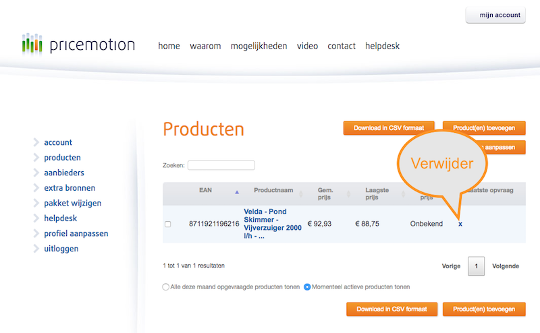Click page number 1 in pagination
Screen dimensions: 540x333
tap(477, 266)
